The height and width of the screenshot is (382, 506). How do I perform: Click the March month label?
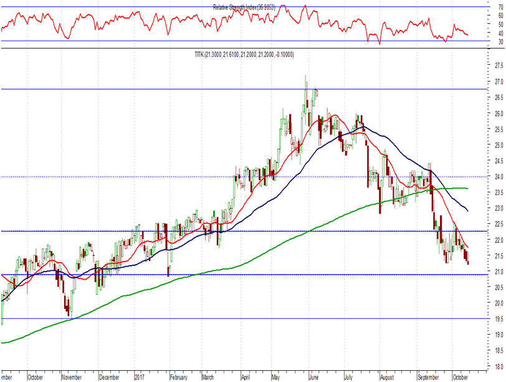(x=208, y=377)
